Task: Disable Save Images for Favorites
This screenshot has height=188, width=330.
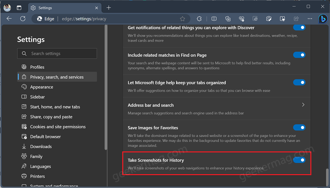Action: tap(299, 127)
